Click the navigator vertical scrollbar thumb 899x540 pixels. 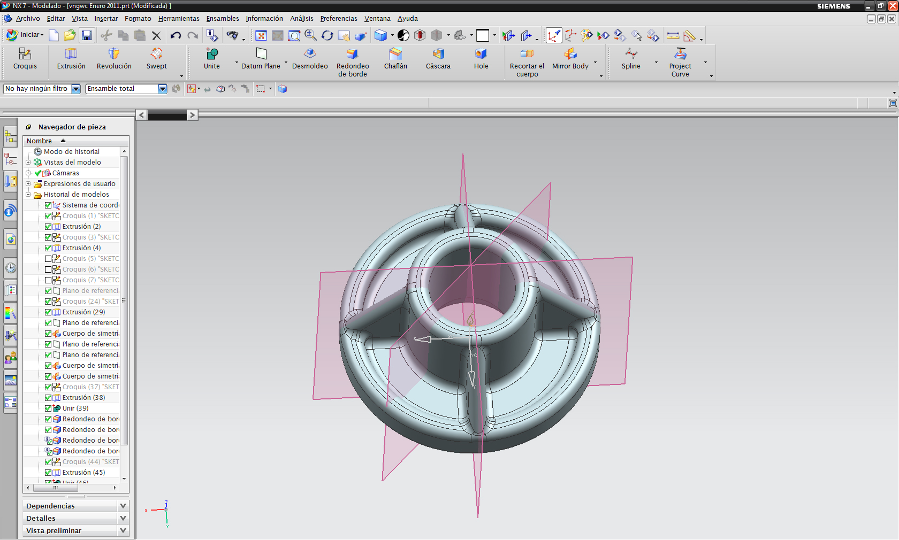[x=124, y=300]
